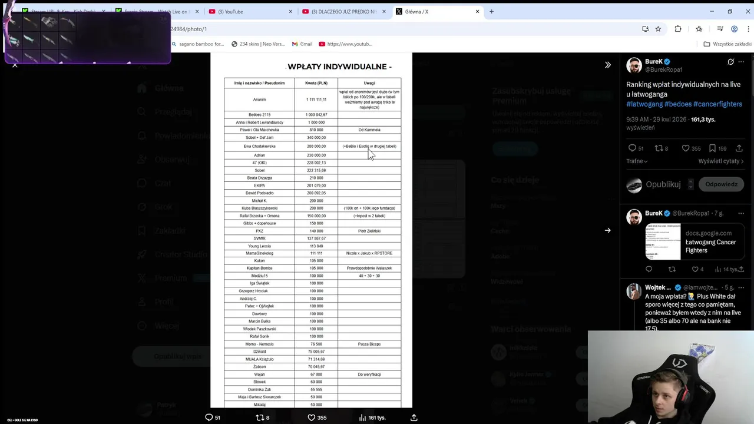The width and height of the screenshot is (754, 424).
Task: Click bottom bar share icon under photo
Action: click(414, 418)
